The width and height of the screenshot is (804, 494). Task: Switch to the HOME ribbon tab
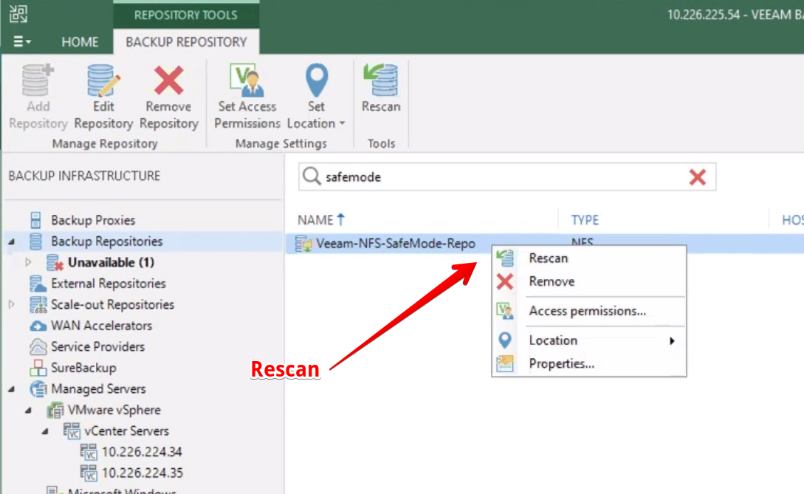[80, 42]
